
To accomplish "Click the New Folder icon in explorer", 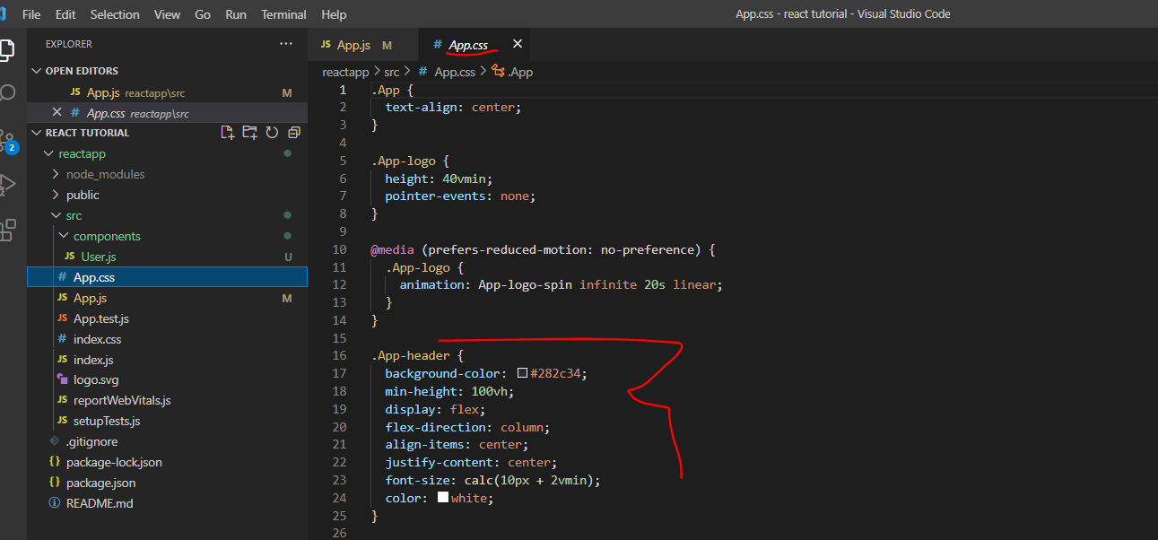I will 249,133.
